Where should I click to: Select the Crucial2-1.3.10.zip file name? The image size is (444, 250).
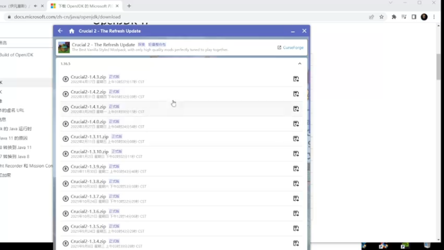click(x=89, y=152)
